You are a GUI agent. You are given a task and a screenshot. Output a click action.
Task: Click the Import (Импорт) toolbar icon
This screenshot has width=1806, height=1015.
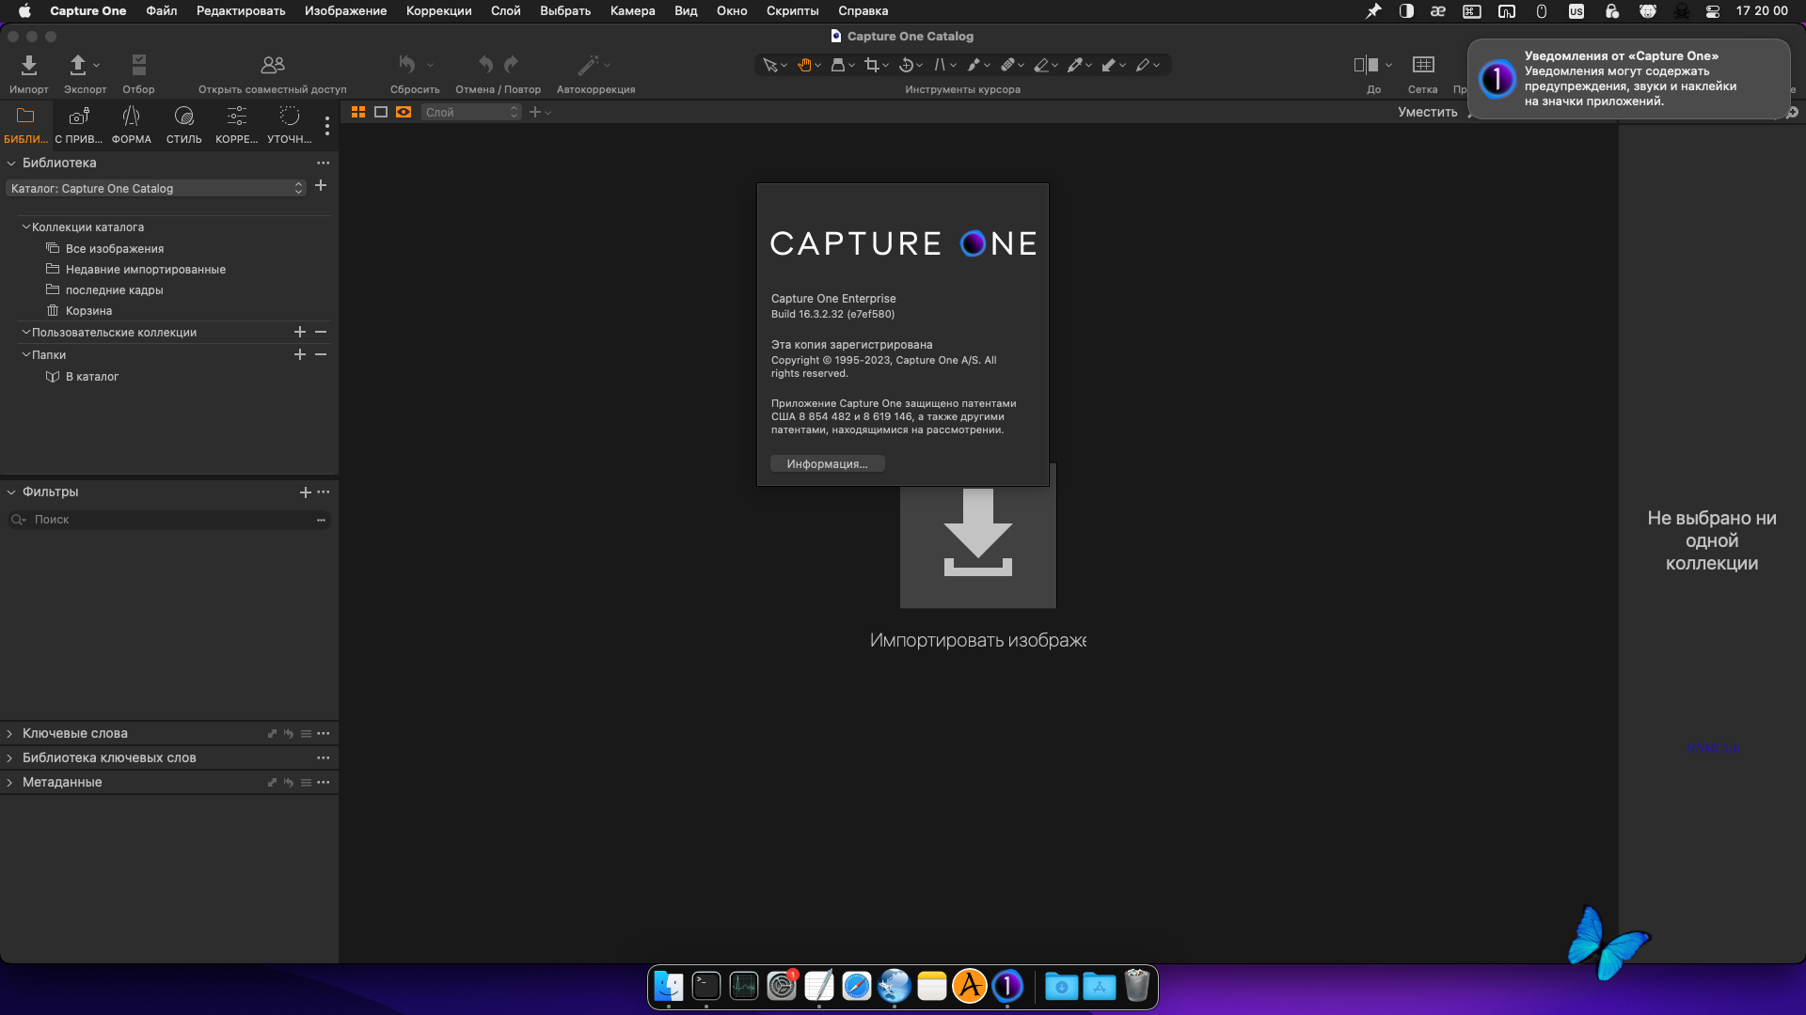pyautogui.click(x=29, y=66)
